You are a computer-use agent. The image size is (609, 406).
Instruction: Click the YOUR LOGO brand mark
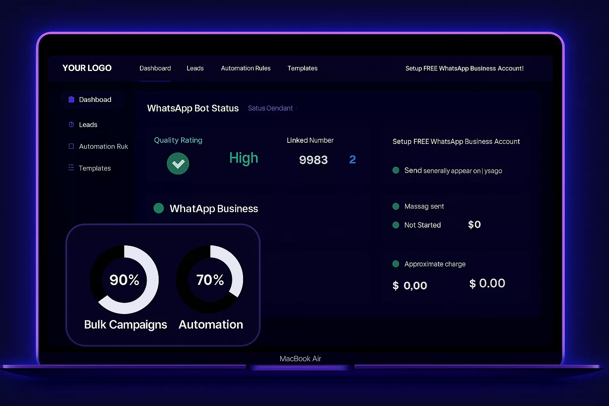click(x=87, y=68)
